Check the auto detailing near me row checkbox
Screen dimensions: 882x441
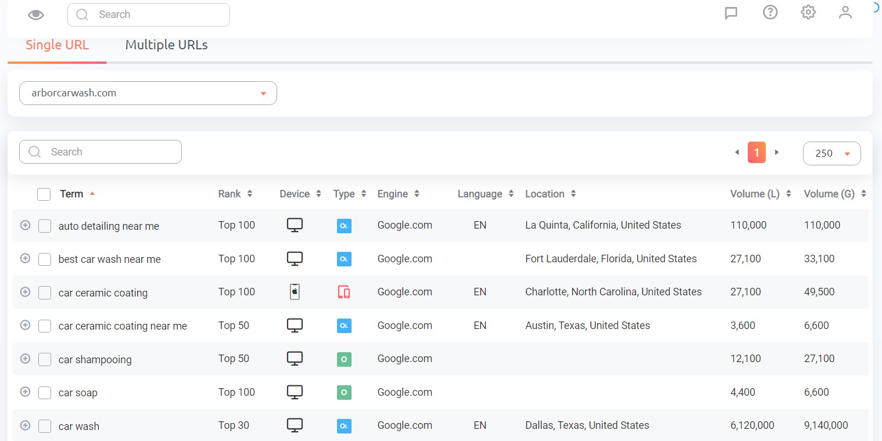point(45,226)
